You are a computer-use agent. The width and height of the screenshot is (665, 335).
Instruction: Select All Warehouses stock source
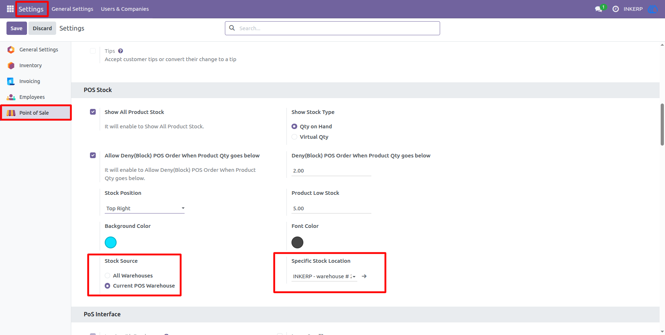[x=107, y=276]
